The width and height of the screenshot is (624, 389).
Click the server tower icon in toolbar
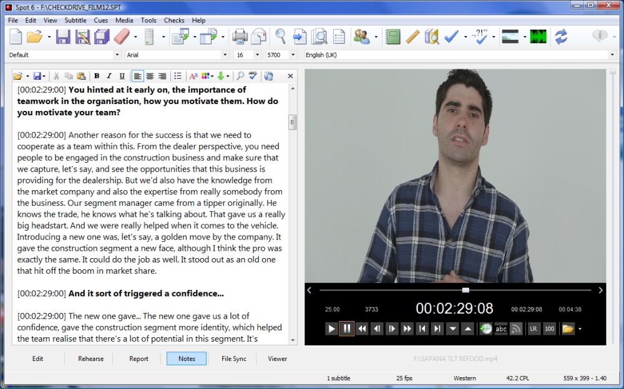point(149,37)
